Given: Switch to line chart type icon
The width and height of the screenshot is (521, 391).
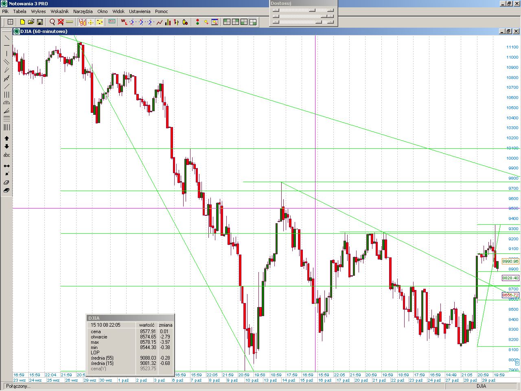Looking at the screenshot, I should pyautogui.click(x=160, y=22).
